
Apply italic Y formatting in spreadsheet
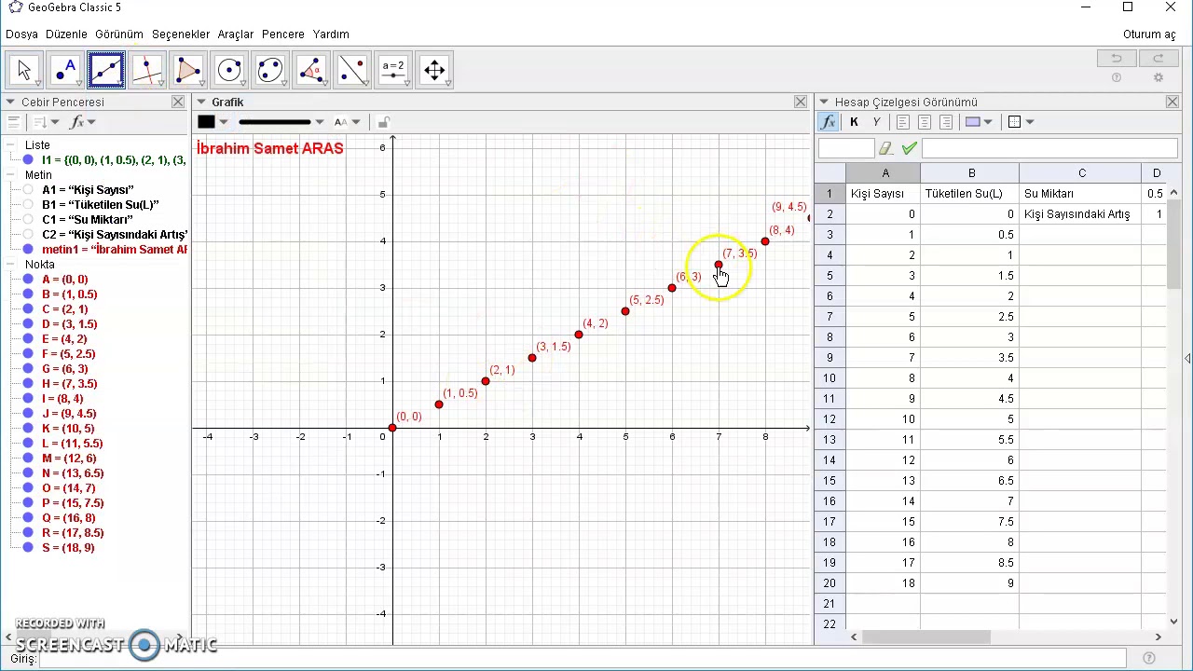point(876,122)
